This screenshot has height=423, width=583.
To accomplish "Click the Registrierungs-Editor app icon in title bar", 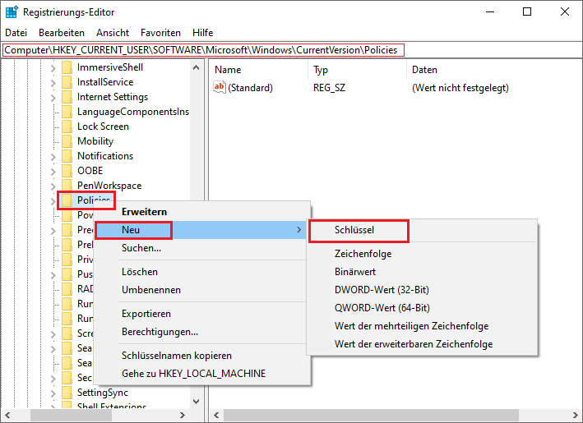I will [12, 11].
